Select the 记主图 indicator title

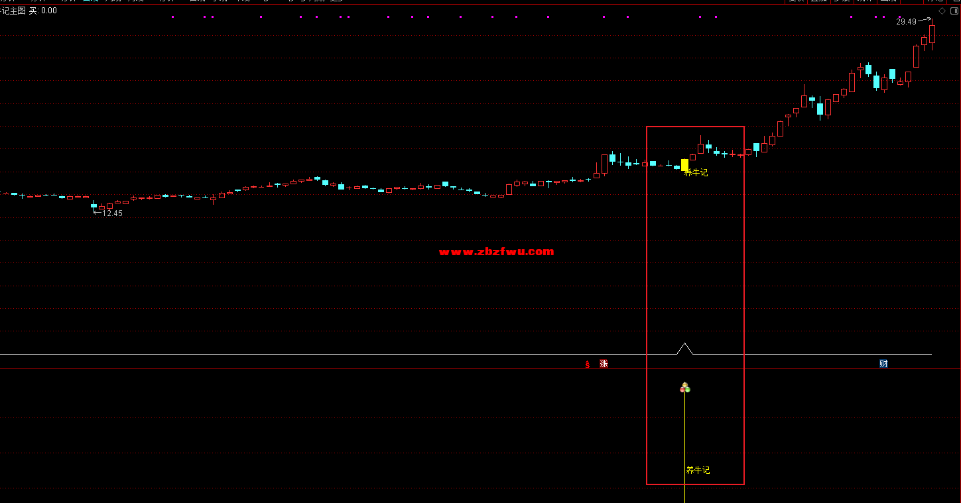pyautogui.click(x=13, y=11)
